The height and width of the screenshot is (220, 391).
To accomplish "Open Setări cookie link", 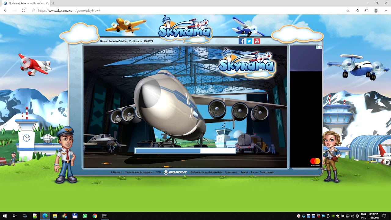I will pyautogui.click(x=267, y=172).
